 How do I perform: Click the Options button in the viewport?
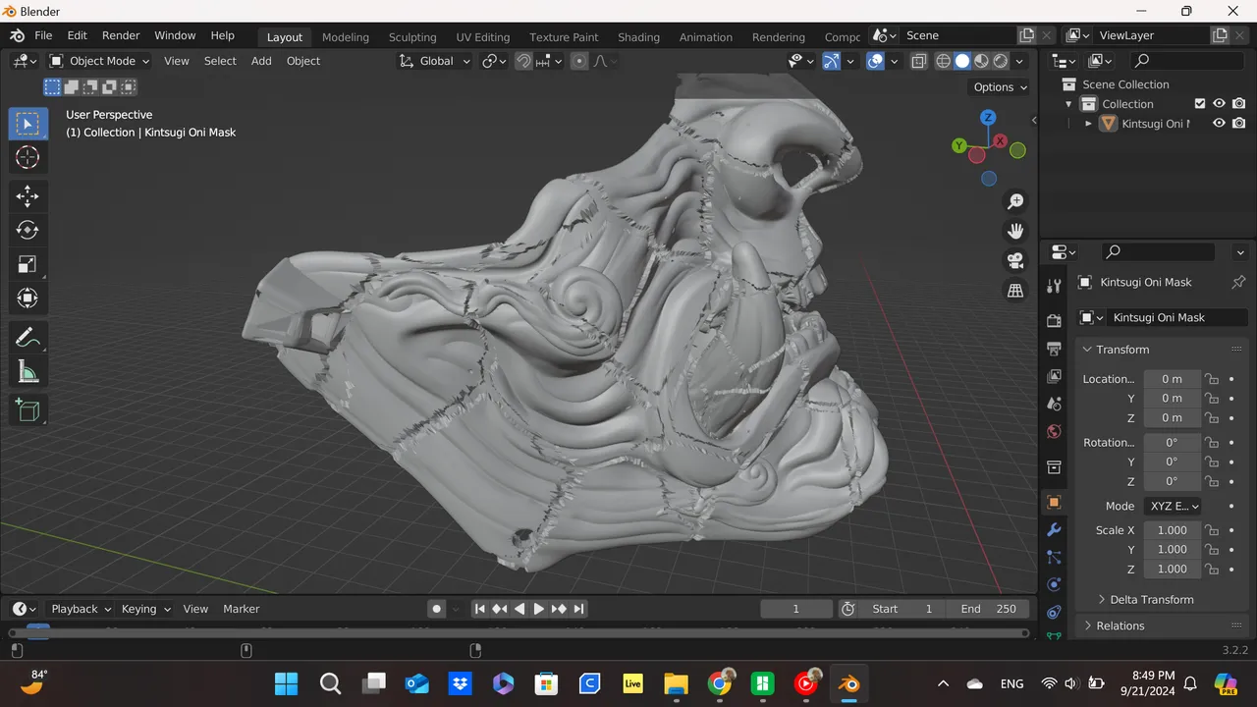coord(994,86)
